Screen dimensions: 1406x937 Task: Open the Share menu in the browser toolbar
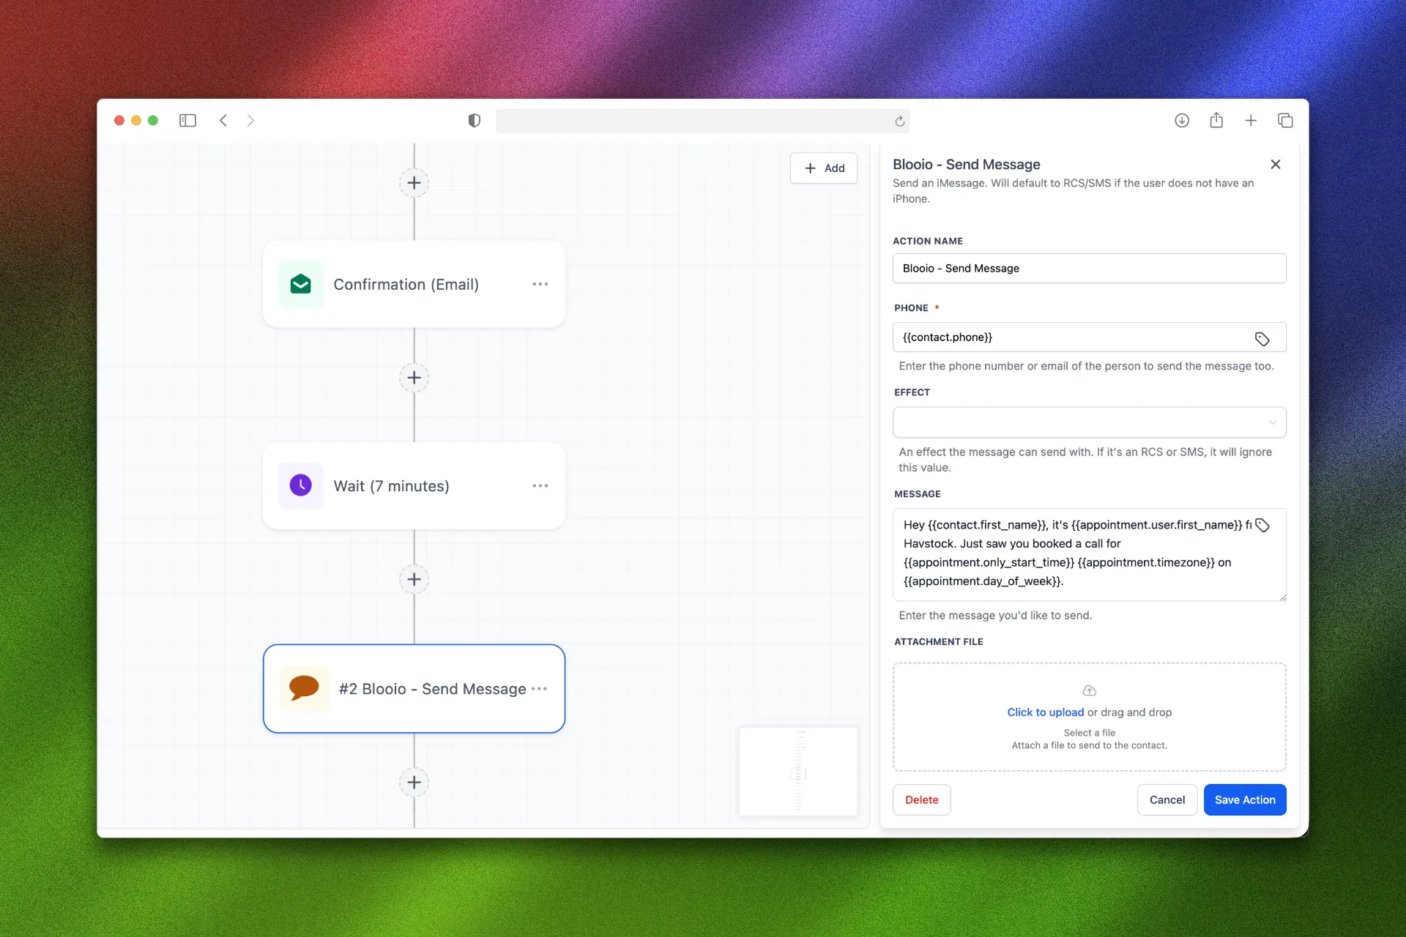pyautogui.click(x=1216, y=120)
